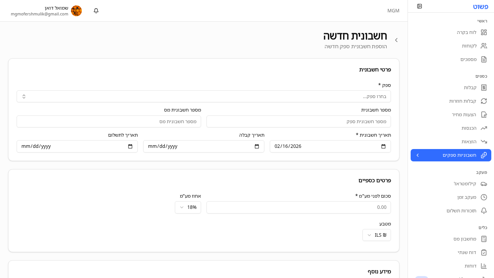Image resolution: width=494 pixels, height=278 pixels.
Task: Open קבלות חוזרות recurring receipts icon
Action: tap(484, 101)
